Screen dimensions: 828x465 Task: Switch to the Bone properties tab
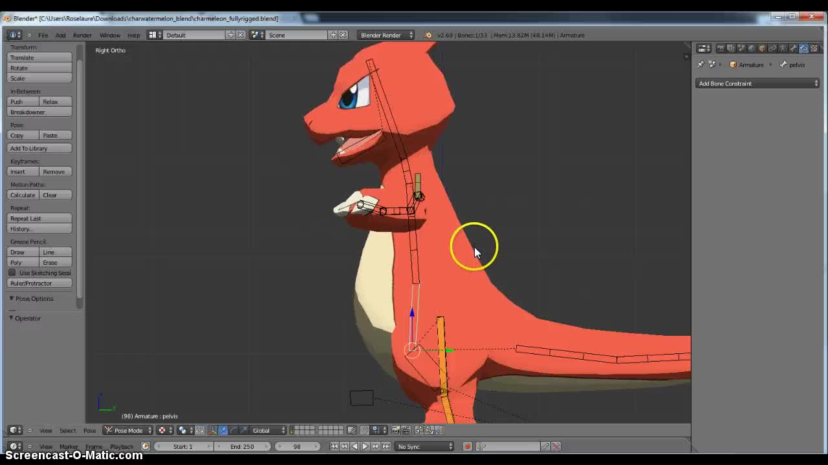click(x=792, y=48)
